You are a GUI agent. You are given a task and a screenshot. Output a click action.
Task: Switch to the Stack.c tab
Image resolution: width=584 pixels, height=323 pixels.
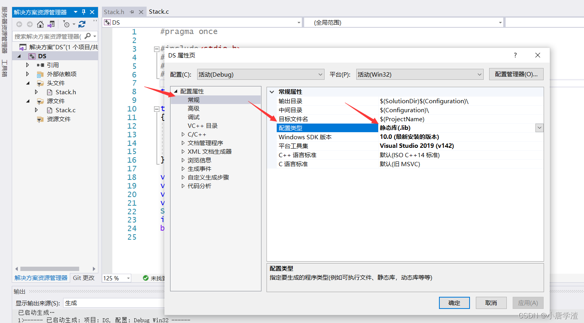[x=159, y=12]
